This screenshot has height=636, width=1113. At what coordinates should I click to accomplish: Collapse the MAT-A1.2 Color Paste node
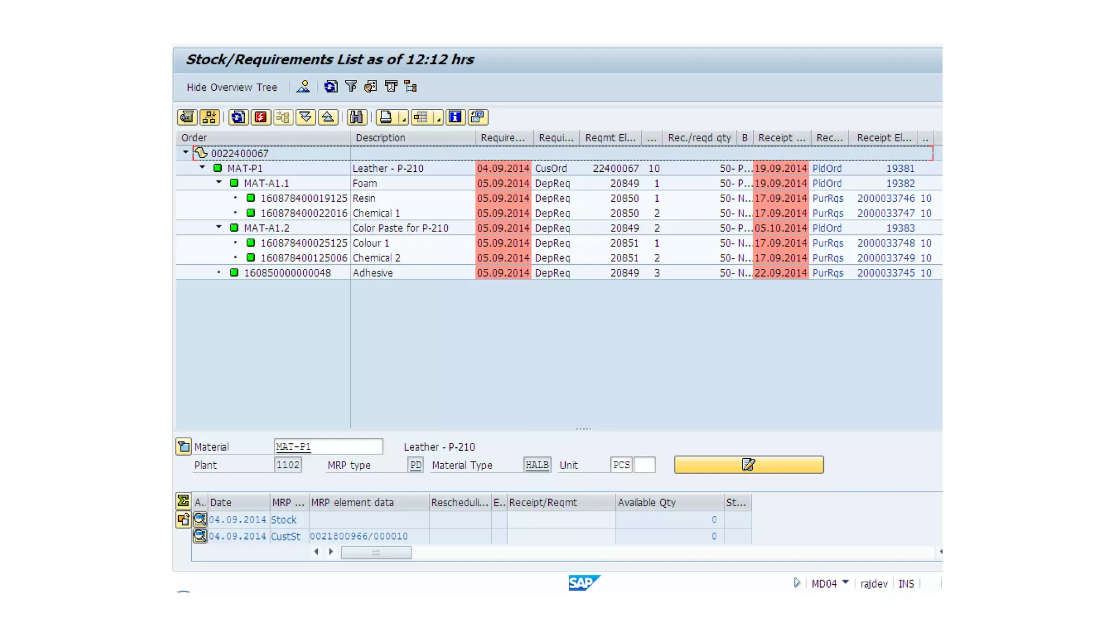click(218, 227)
